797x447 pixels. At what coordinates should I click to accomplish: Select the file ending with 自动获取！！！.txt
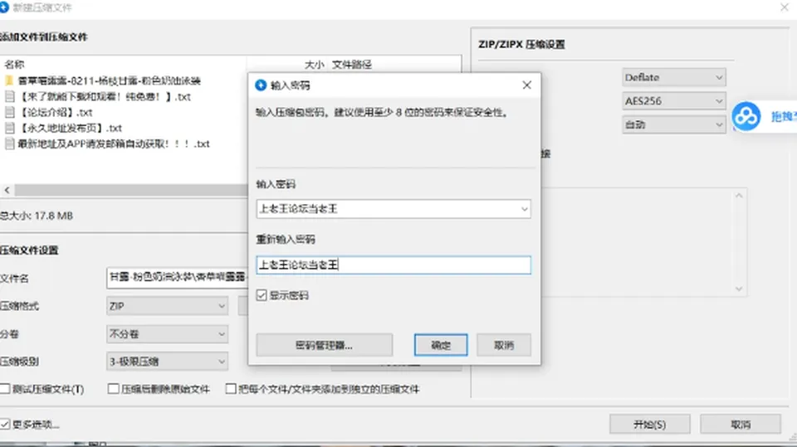pos(114,143)
